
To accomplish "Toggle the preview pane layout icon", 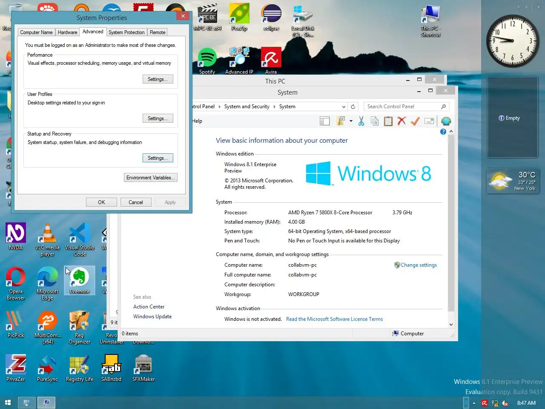I will point(325,121).
